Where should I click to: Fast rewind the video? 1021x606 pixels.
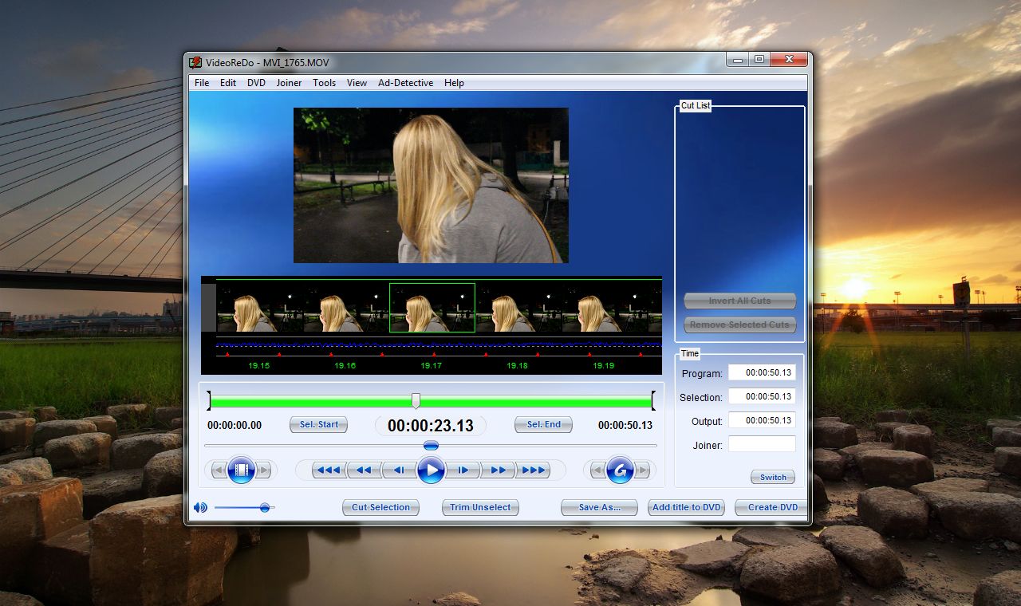tap(365, 470)
